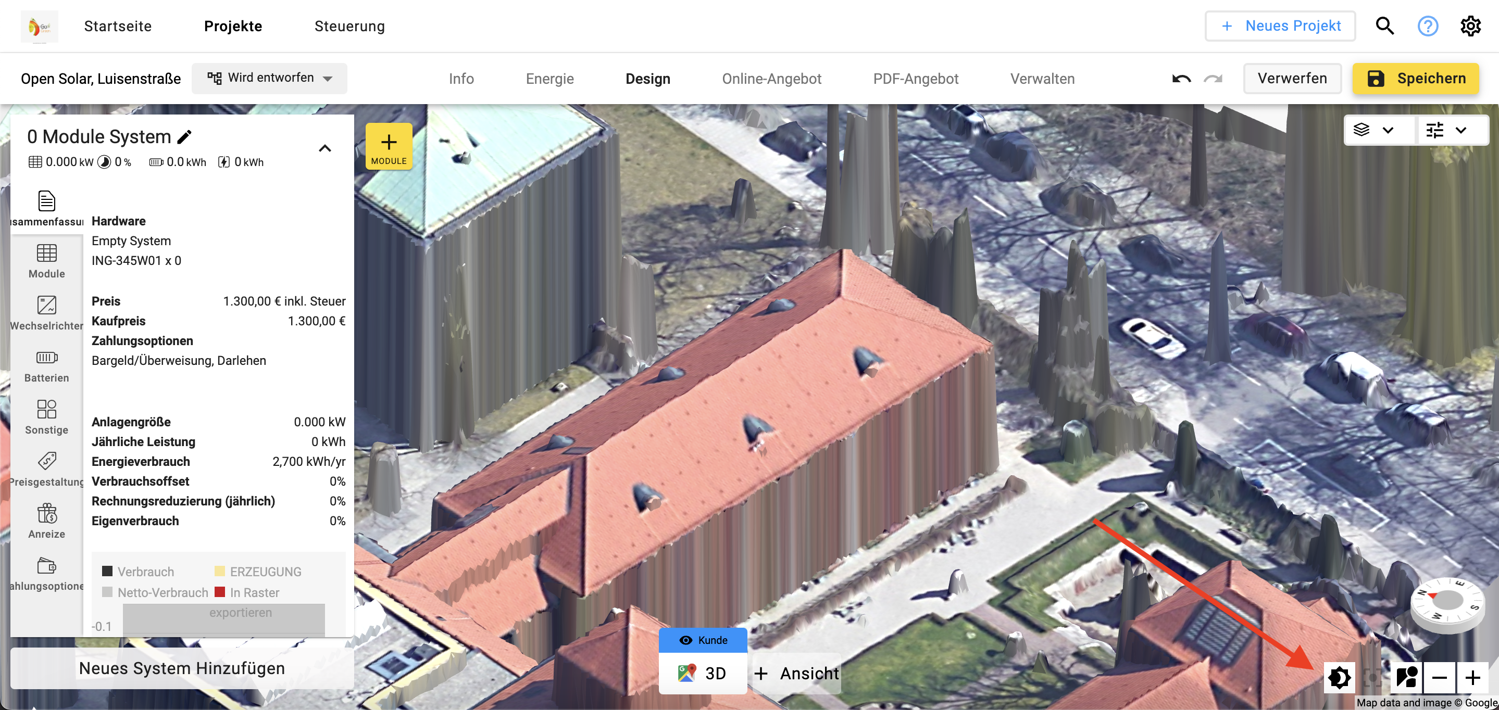Open the search magnifier
The image size is (1499, 710).
coord(1385,26)
